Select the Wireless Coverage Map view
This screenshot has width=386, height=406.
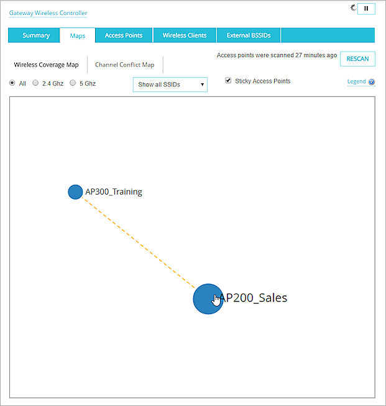[46, 65]
